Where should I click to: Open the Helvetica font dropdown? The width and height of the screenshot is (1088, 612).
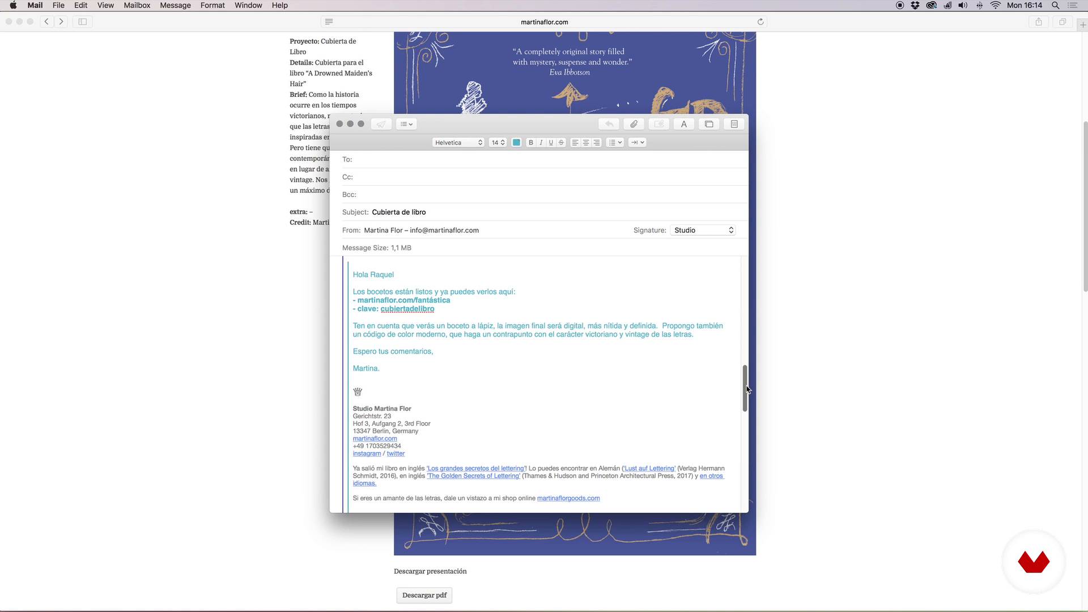coord(458,143)
